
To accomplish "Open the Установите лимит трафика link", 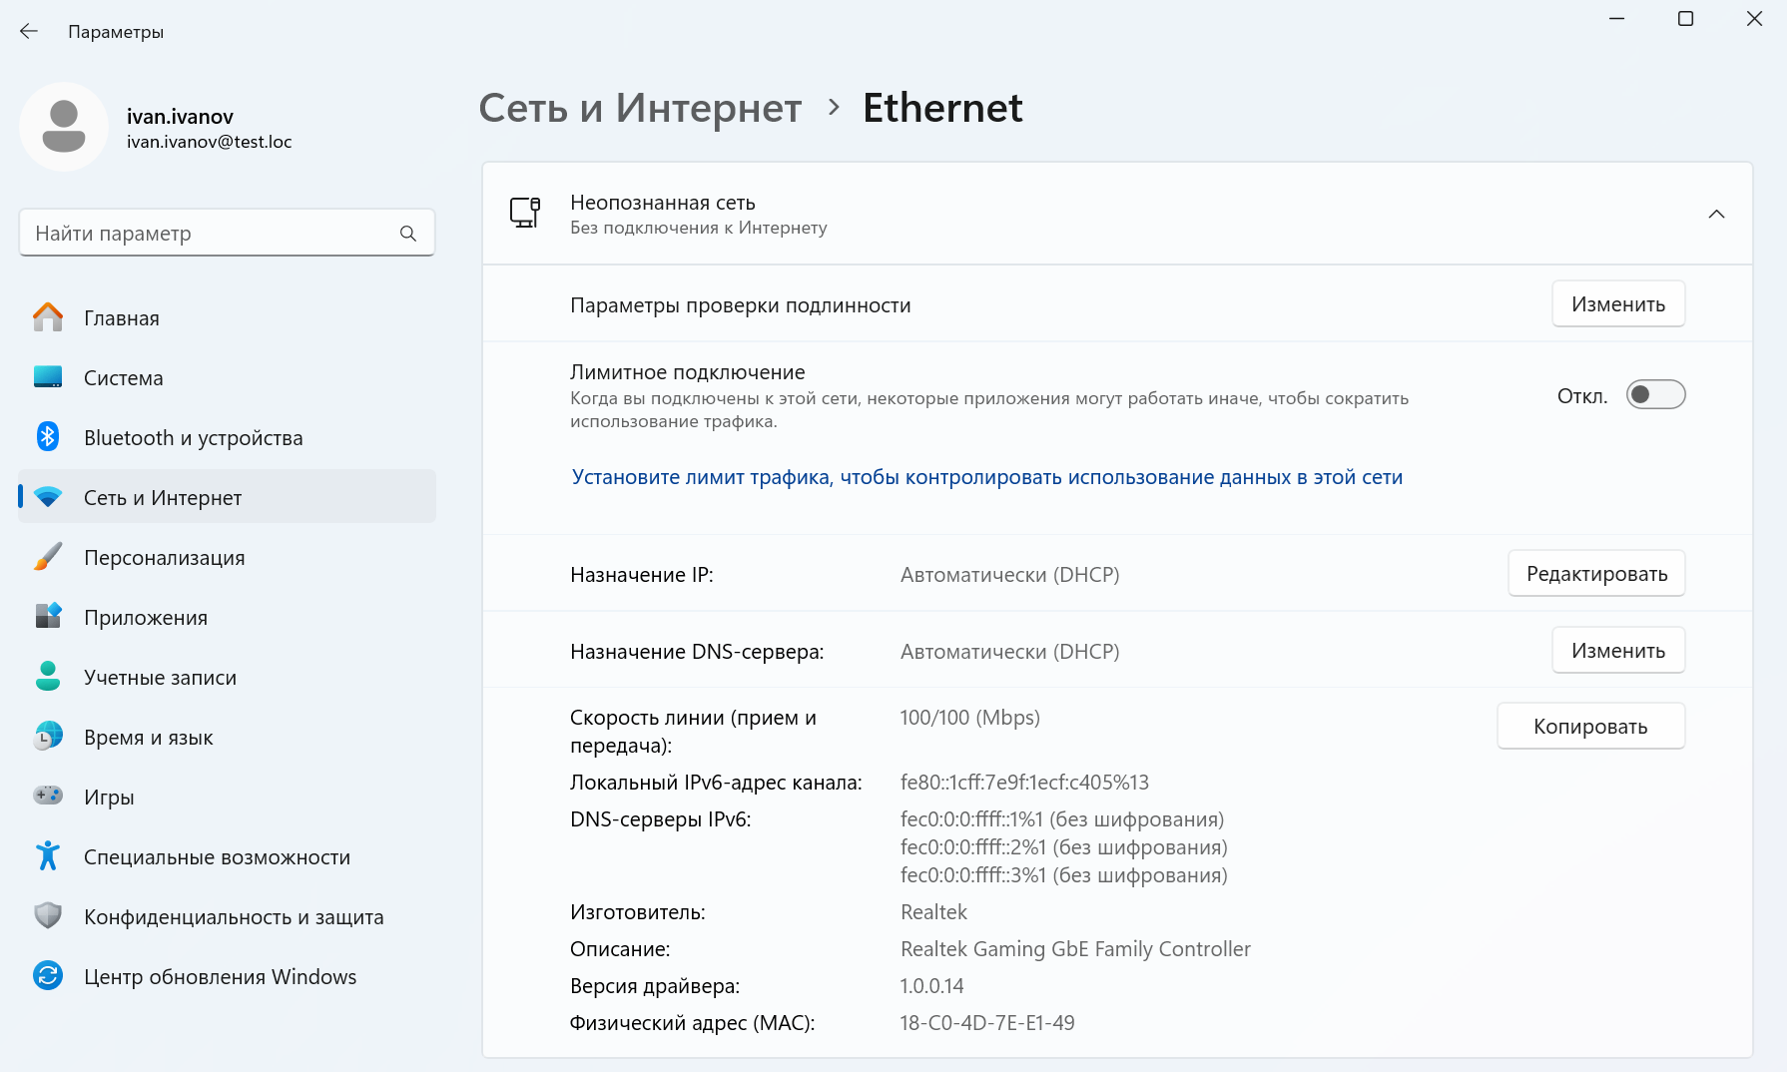I will coord(986,477).
